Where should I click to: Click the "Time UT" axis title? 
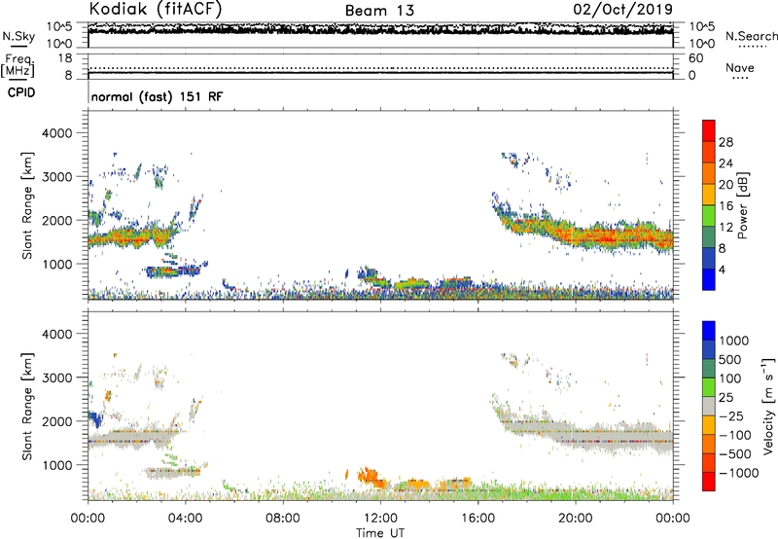coord(380,533)
